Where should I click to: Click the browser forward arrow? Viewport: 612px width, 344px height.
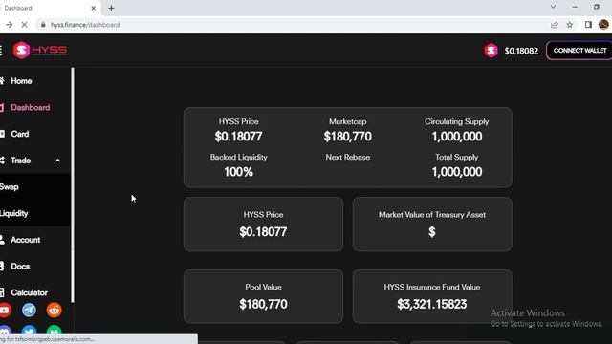(x=9, y=25)
